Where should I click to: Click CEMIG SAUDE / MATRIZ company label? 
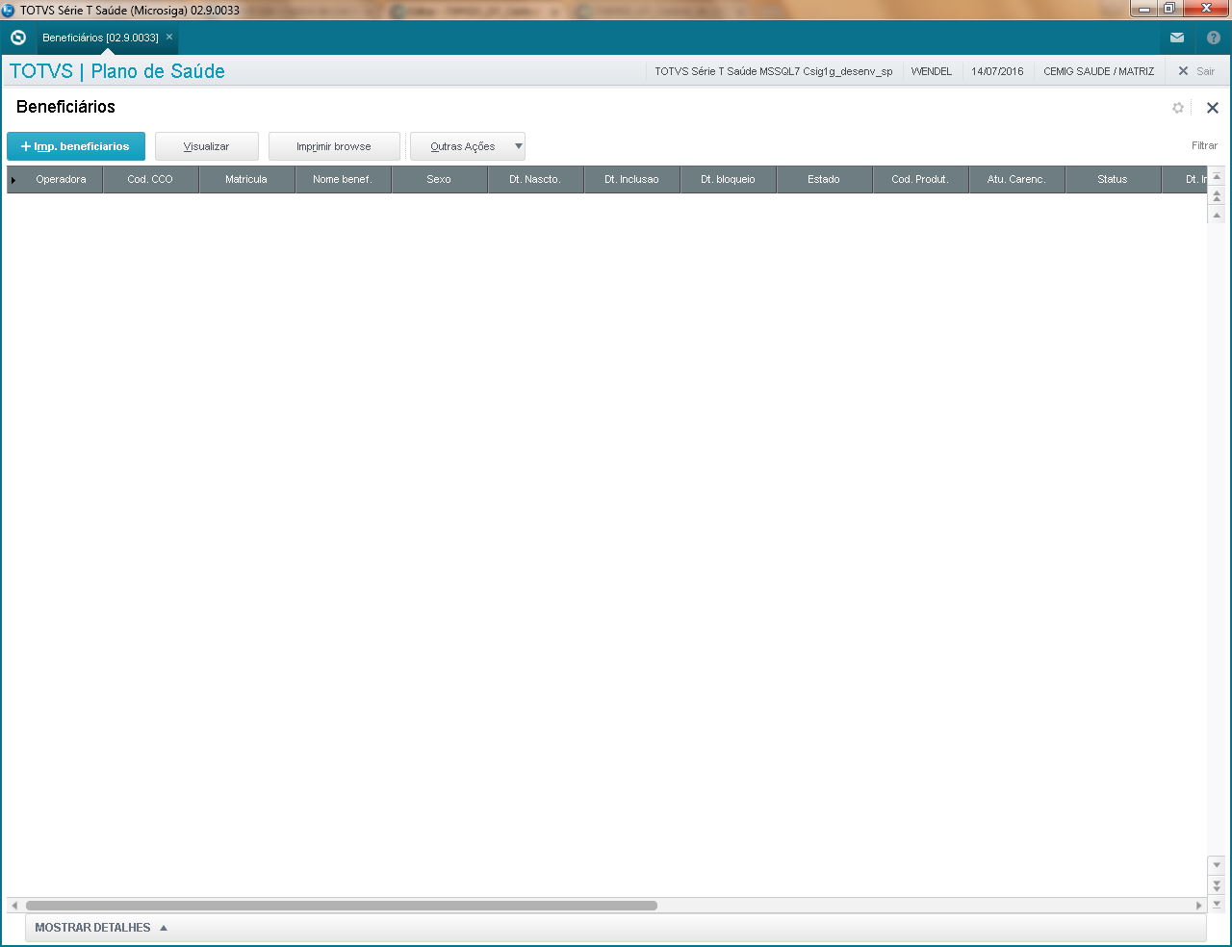(1098, 71)
